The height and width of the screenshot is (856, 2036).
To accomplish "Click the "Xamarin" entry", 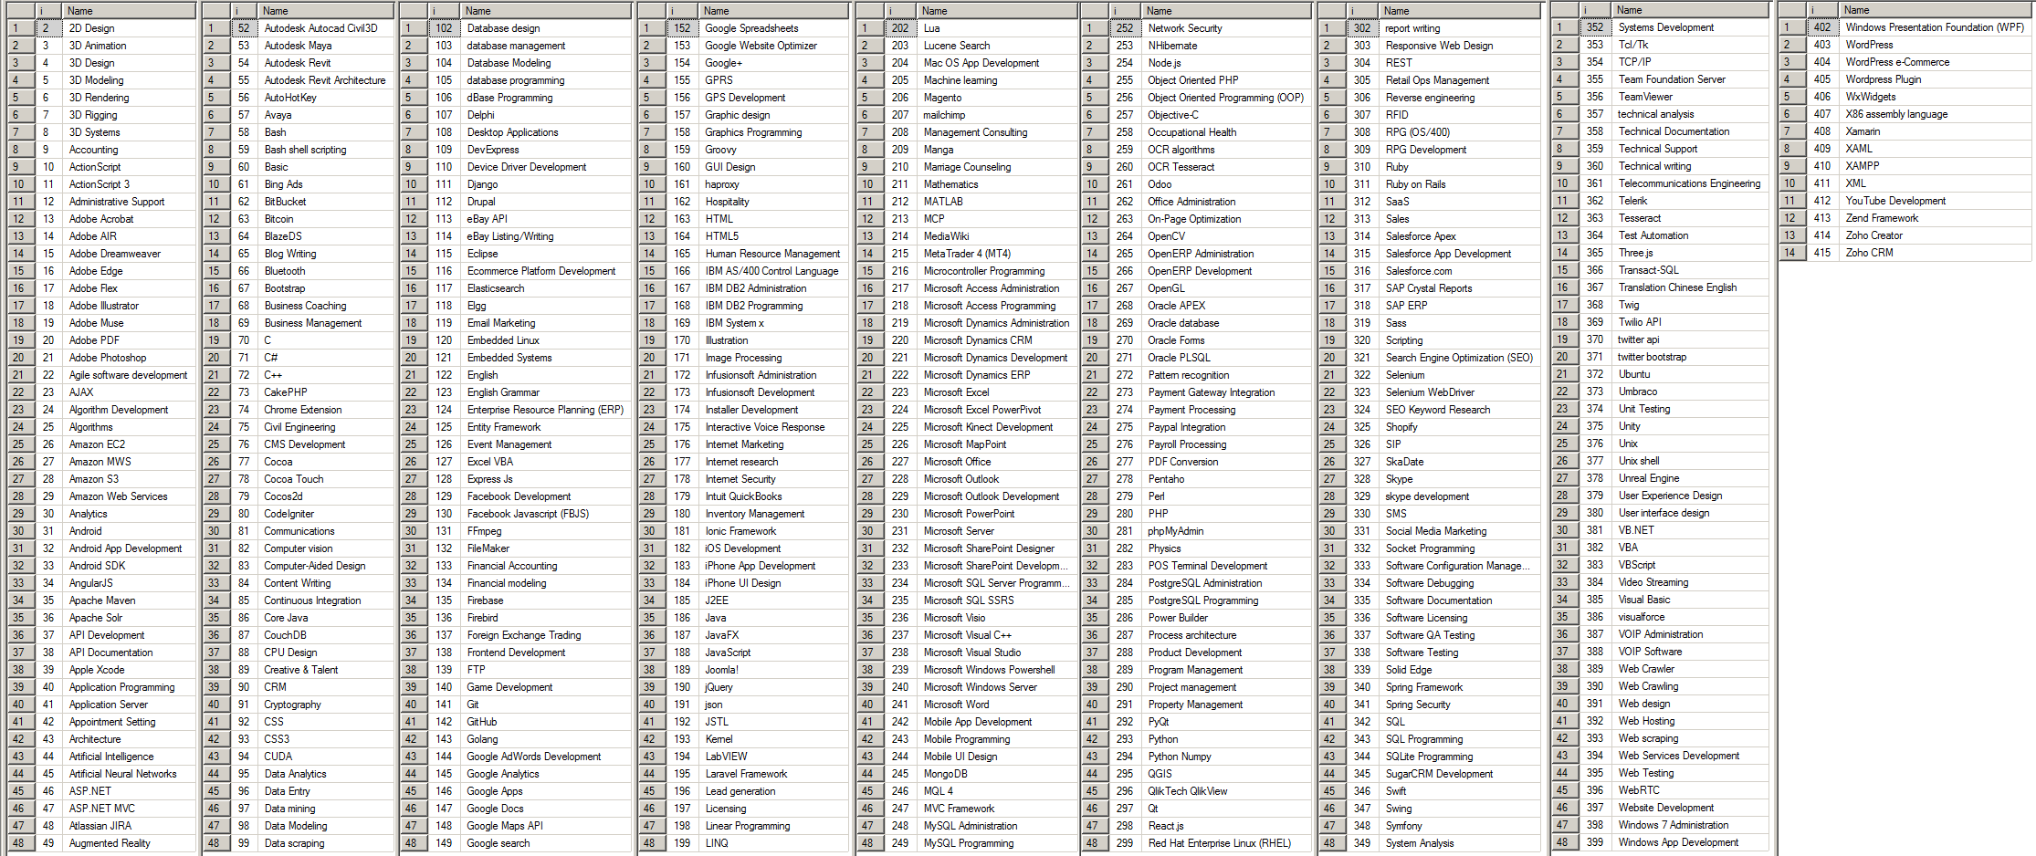I will coord(1936,131).
